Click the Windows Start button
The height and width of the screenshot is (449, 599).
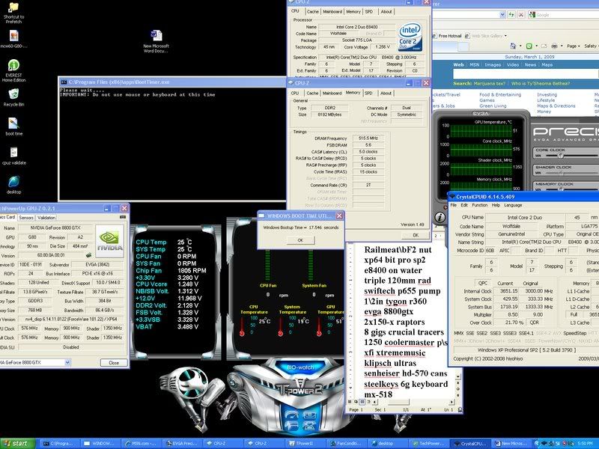pyautogui.click(x=17, y=443)
